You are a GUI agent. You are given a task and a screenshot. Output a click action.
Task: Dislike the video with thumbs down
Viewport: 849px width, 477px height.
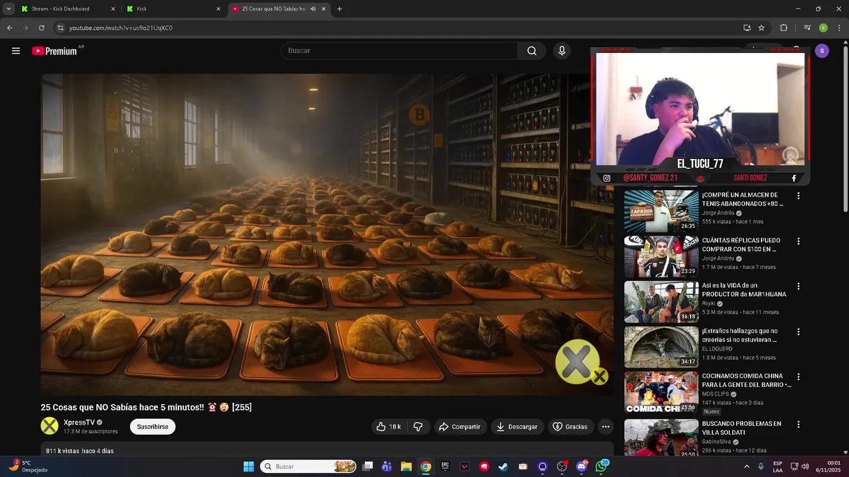418,427
